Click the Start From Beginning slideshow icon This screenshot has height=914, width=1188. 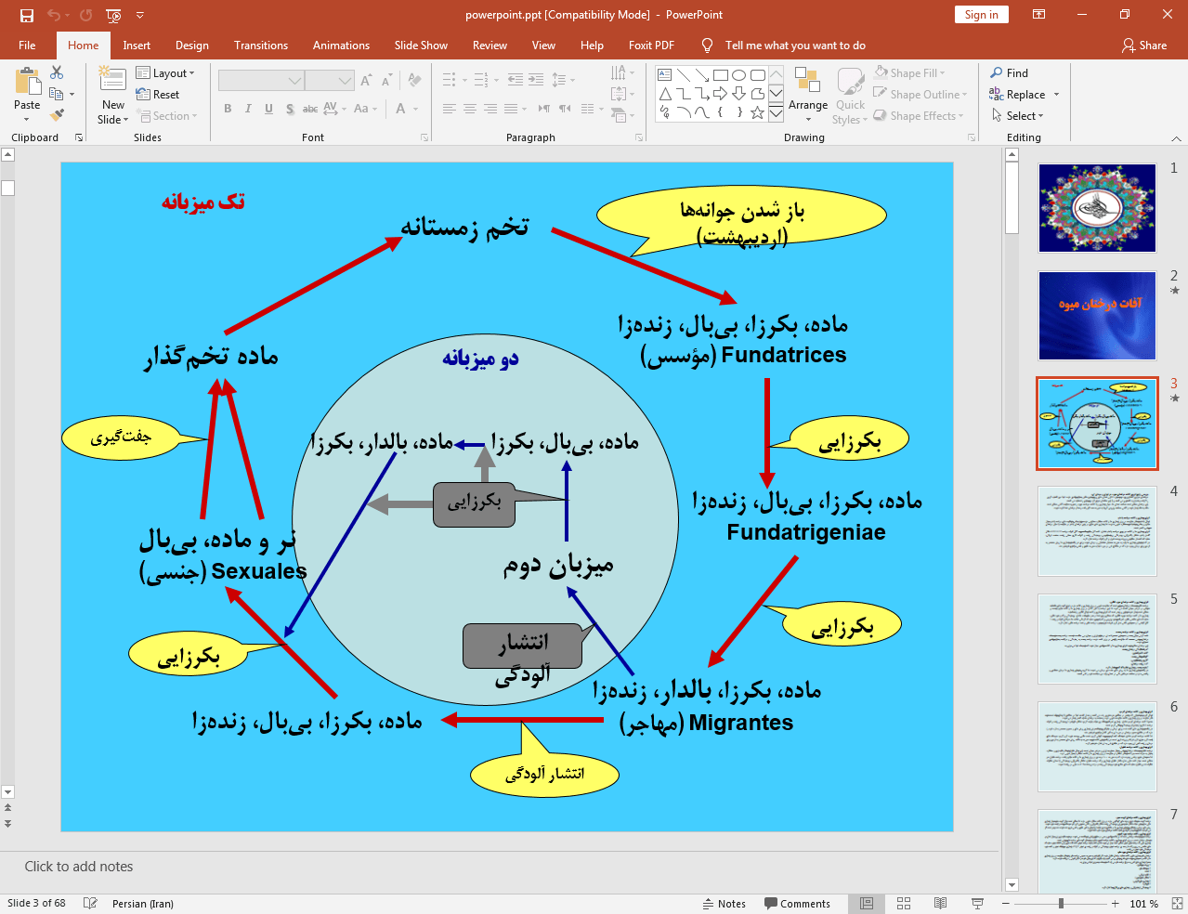(x=113, y=15)
